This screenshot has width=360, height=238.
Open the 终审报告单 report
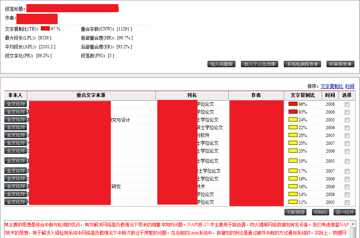(340, 64)
